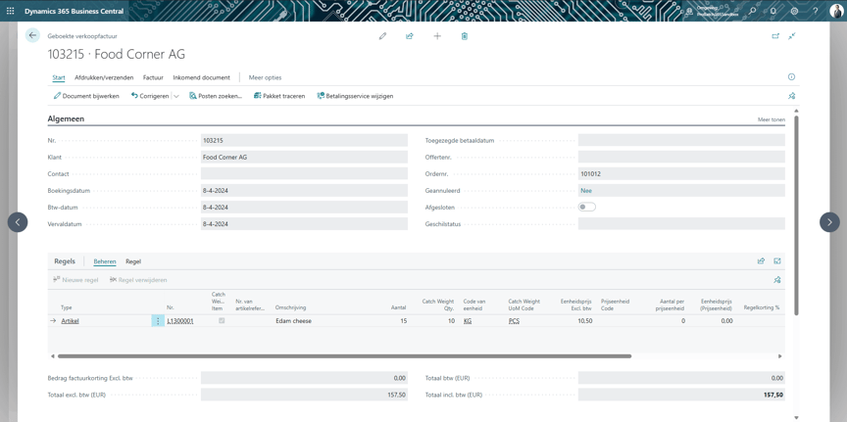Click Pakket traceren action

coord(279,96)
